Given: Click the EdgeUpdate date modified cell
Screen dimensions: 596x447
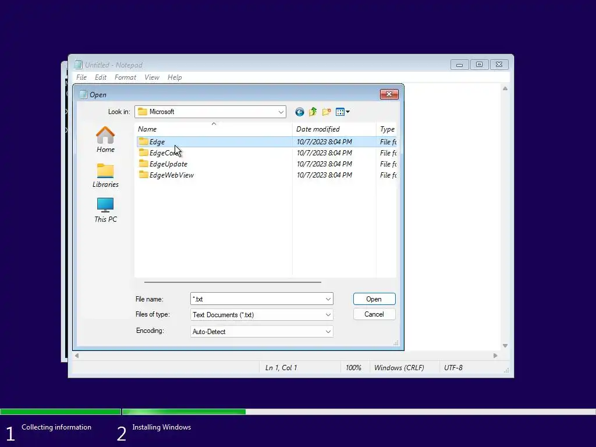Looking at the screenshot, I should 324,164.
